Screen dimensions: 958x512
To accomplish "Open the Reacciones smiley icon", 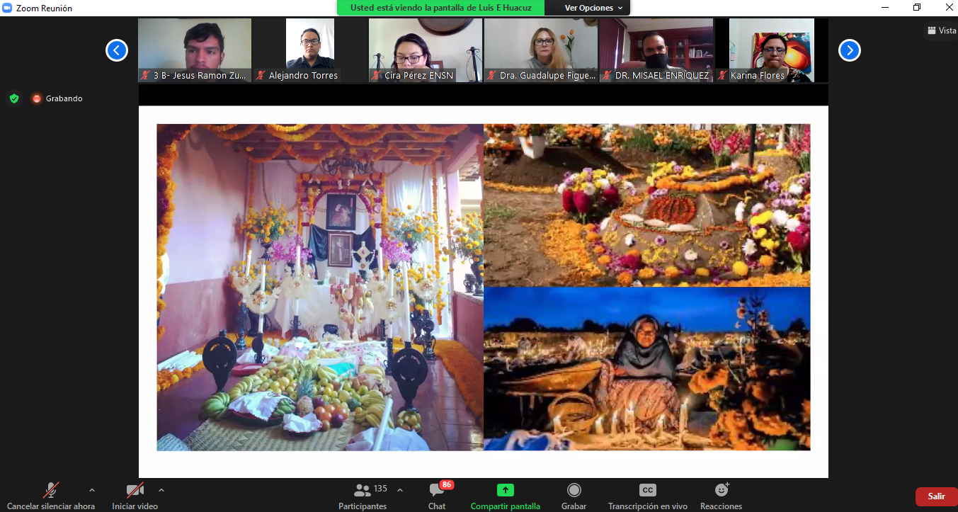I will coord(722,490).
